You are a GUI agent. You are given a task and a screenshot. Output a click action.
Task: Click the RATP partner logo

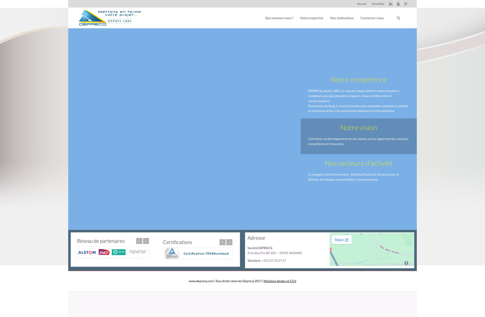[x=119, y=252]
